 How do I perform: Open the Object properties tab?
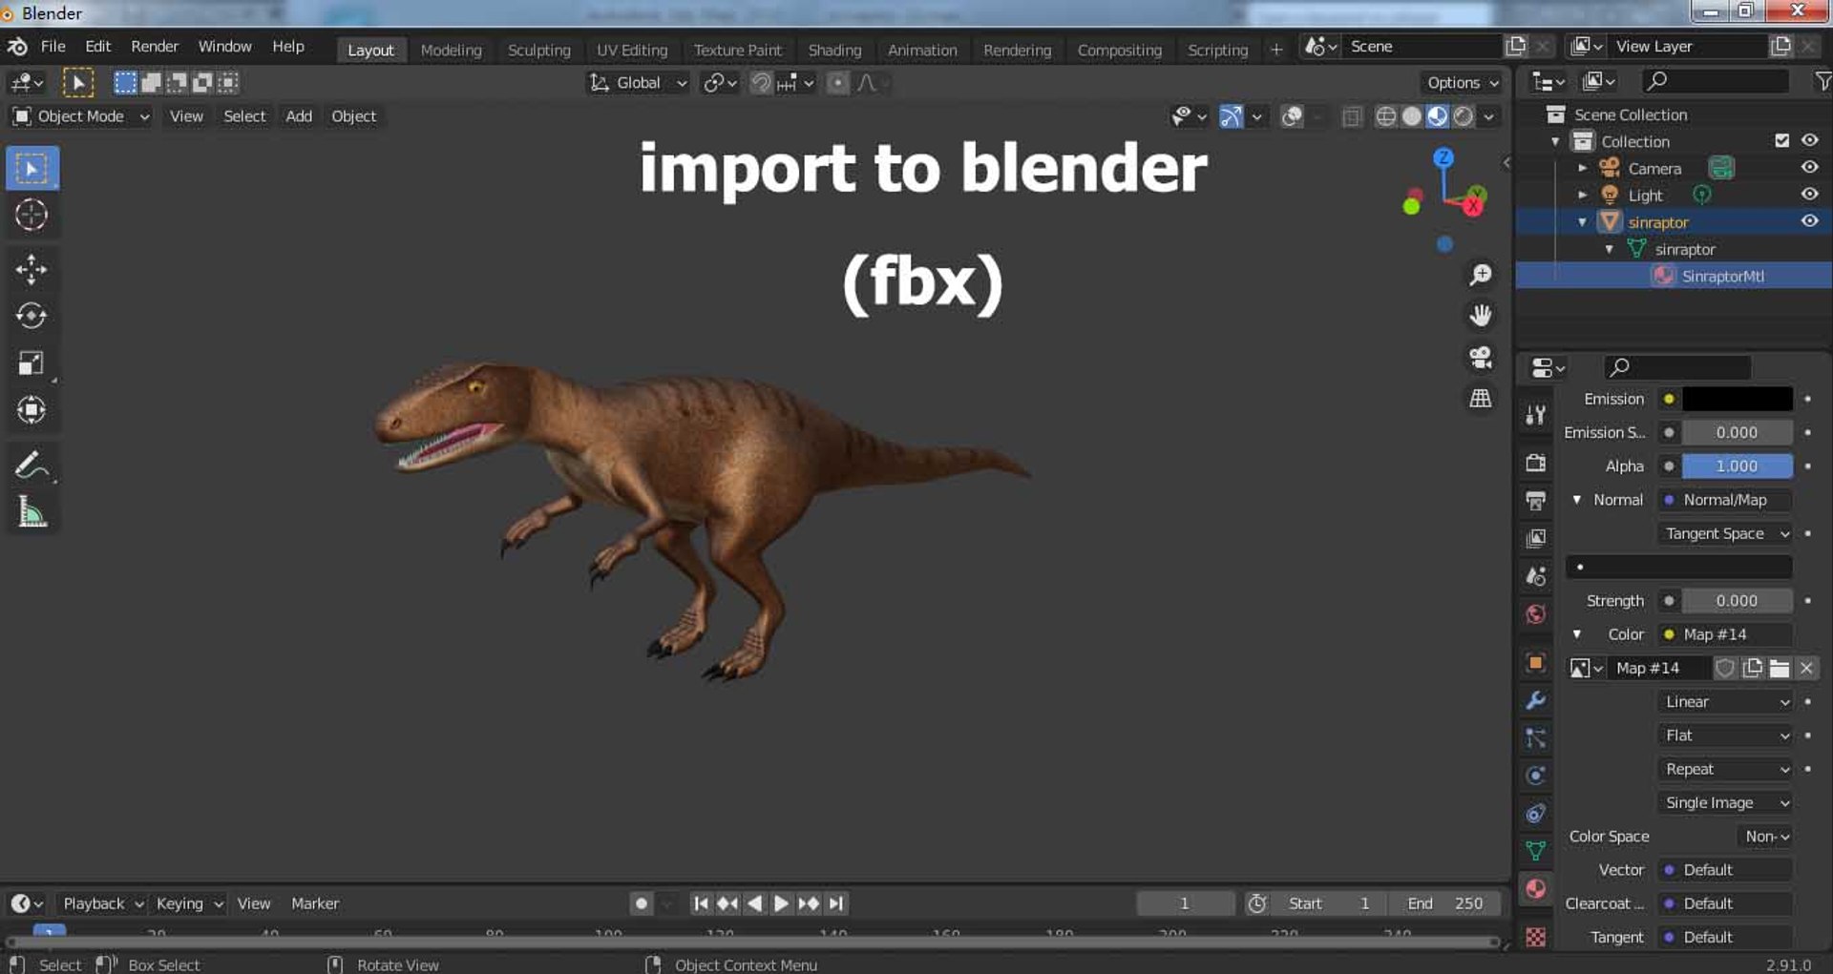click(1535, 662)
